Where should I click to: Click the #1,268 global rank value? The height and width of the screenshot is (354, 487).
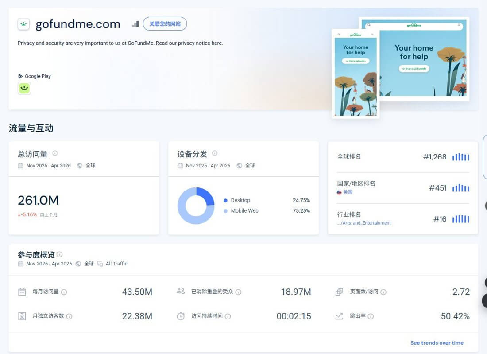coord(435,157)
